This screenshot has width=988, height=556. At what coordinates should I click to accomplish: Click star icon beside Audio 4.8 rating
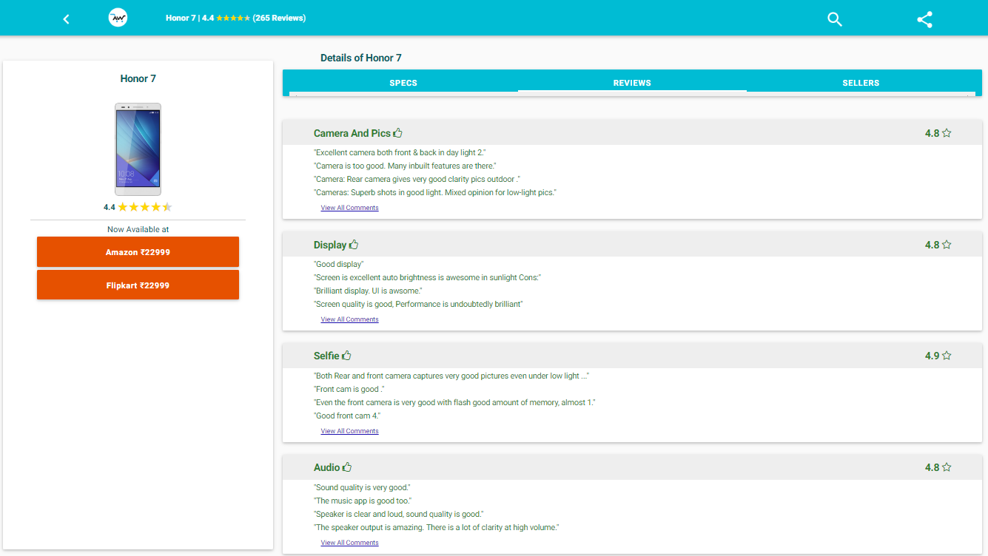947,467
